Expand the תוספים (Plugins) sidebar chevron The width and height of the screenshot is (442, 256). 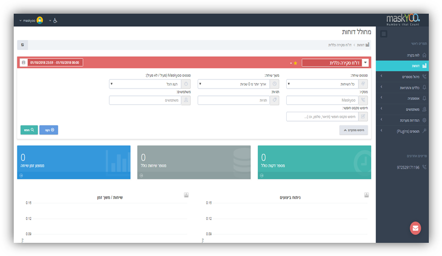click(x=381, y=130)
